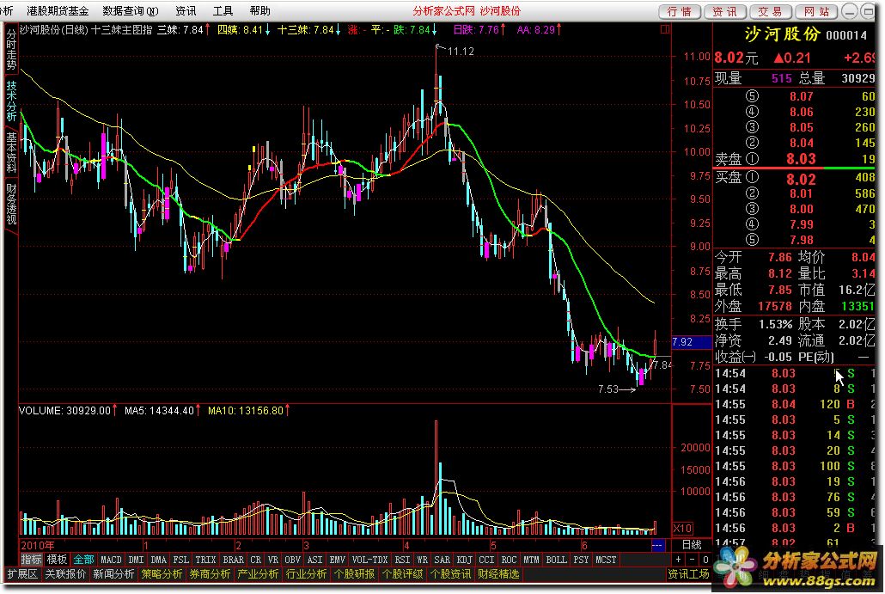Switch indicator to CR
885x594 pixels.
pyautogui.click(x=256, y=560)
